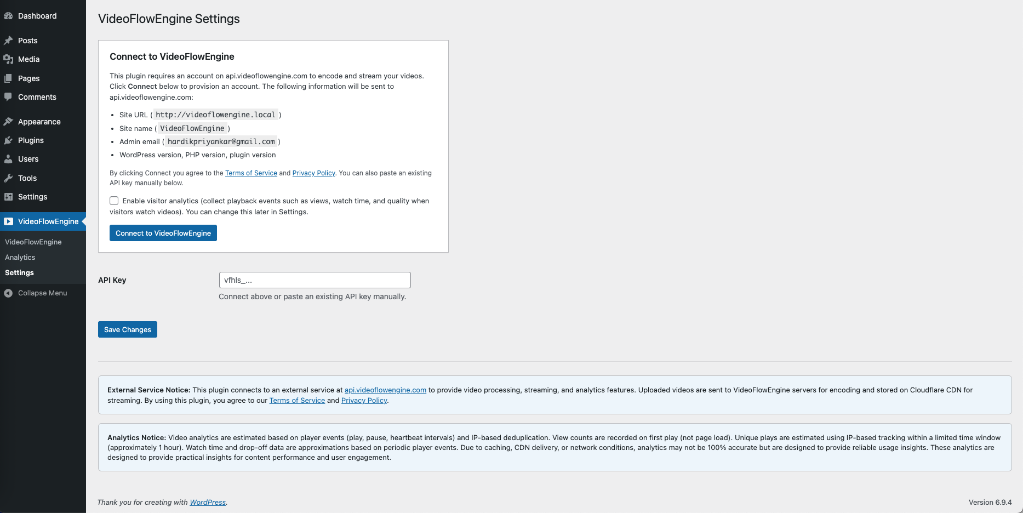Select the VideoFlowEngine submenu item
1023x513 pixels.
click(33, 242)
